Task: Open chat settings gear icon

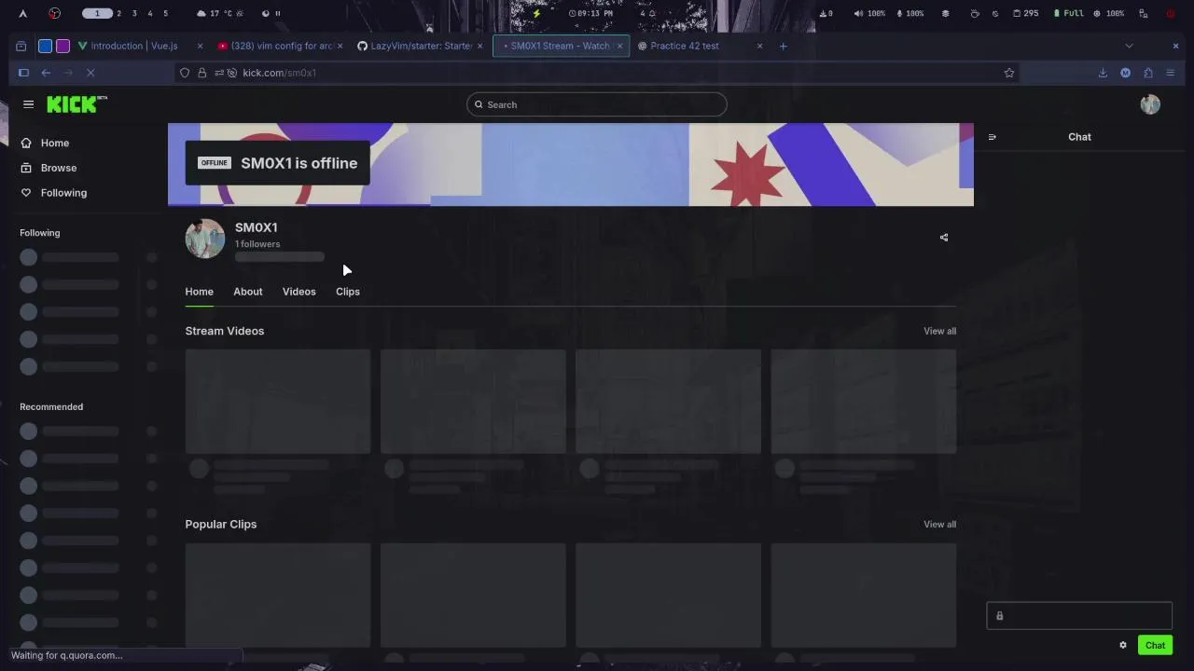Action: pos(1123,645)
